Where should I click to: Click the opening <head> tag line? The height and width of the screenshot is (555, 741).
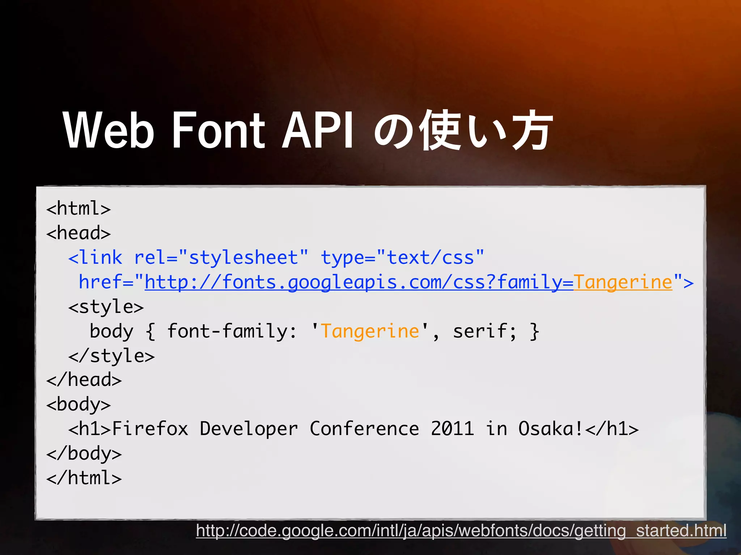79,233
